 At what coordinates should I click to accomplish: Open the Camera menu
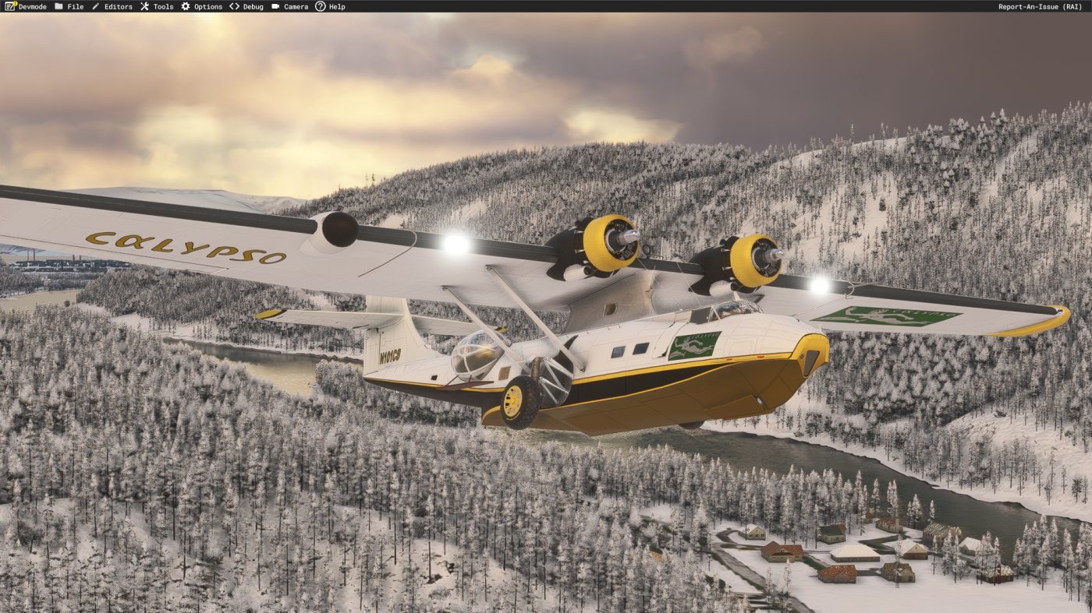pos(296,6)
